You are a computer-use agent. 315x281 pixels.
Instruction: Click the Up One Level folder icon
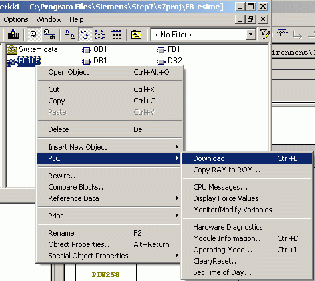pos(136,35)
